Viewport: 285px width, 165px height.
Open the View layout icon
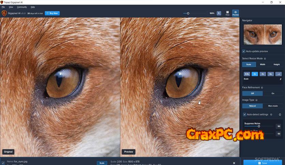click(x=227, y=13)
